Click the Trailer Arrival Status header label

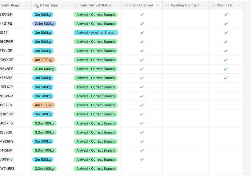95,5
